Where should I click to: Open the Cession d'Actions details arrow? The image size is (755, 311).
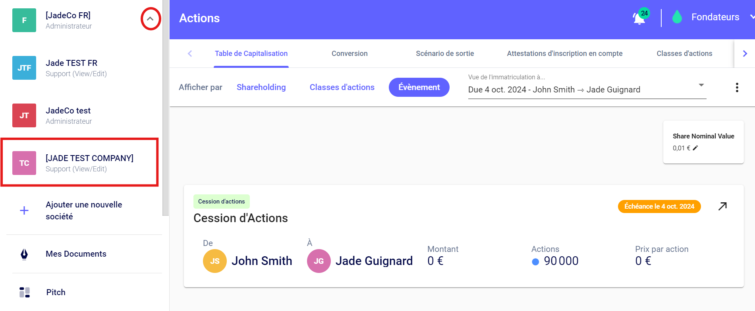(722, 206)
